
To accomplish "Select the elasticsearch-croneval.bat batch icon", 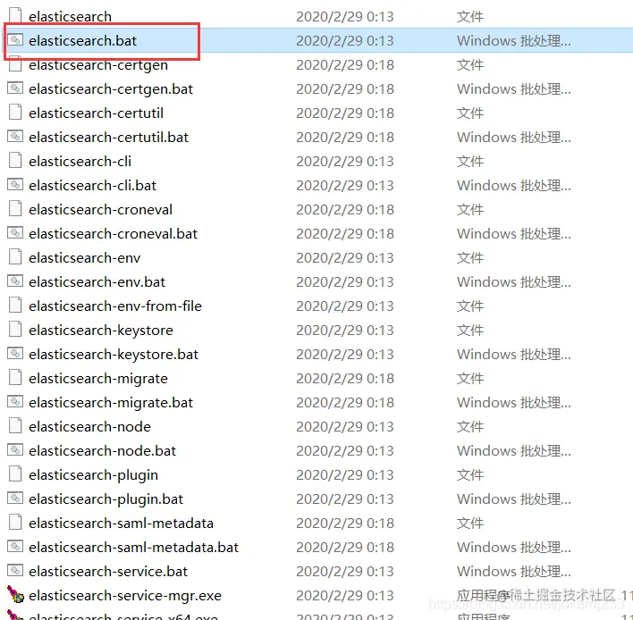I will tap(15, 233).
